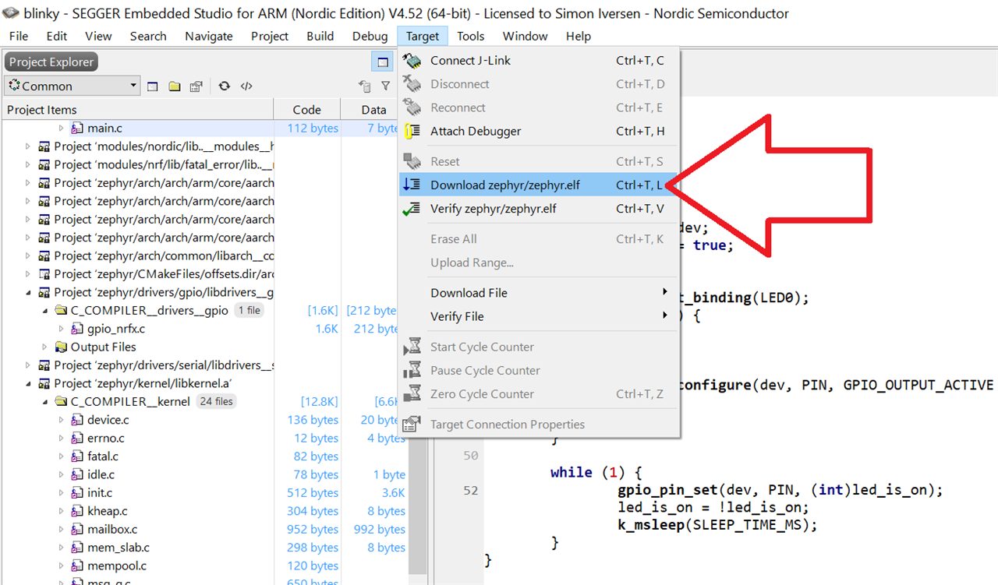Select Connect J-Link menu entry
The image size is (998, 585).
[x=539, y=61]
